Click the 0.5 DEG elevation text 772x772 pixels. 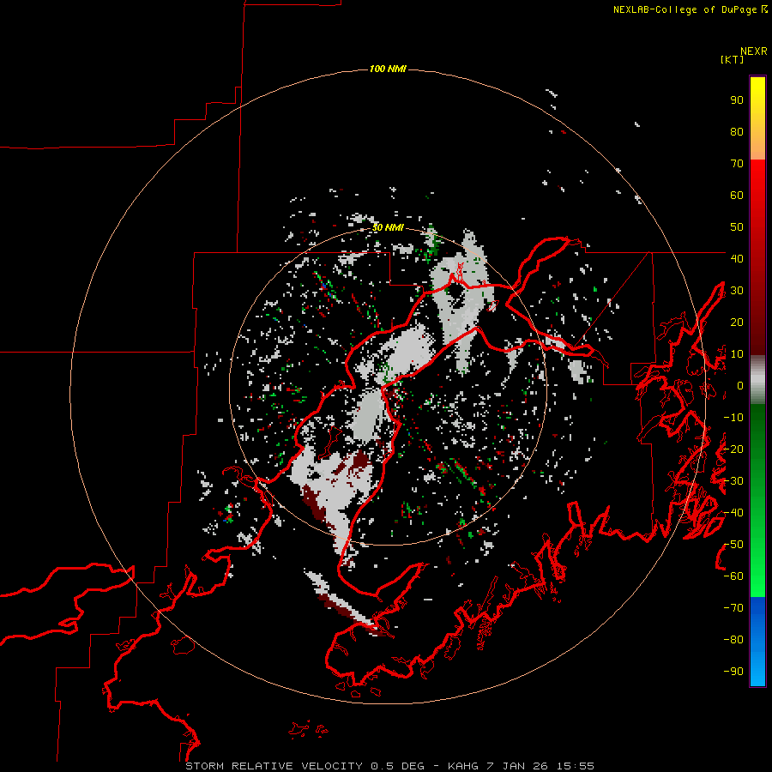pos(397,766)
